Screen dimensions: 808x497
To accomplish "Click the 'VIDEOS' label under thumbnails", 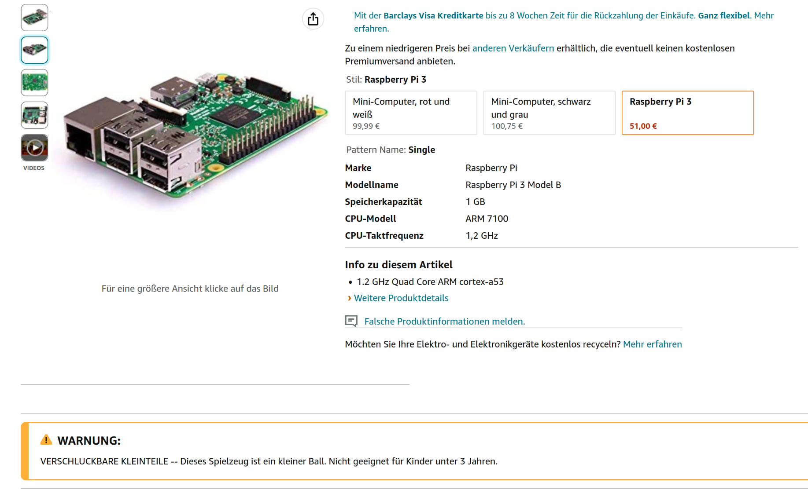I will coord(34,168).
